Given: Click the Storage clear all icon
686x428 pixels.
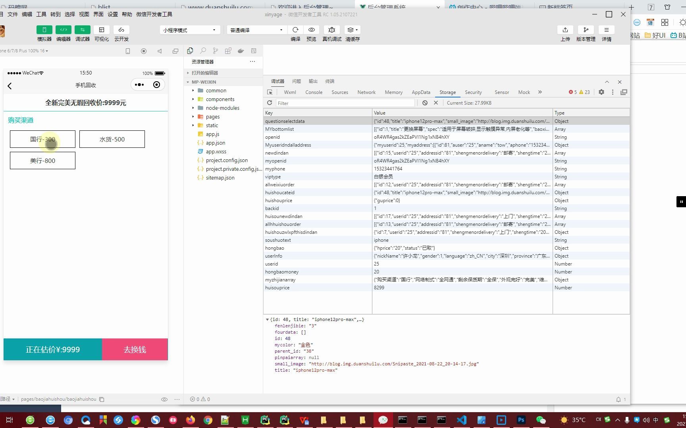Looking at the screenshot, I should point(425,103).
